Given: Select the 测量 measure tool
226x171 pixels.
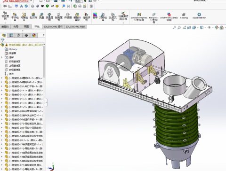Looking at the screenshot, I should [x=41, y=16].
